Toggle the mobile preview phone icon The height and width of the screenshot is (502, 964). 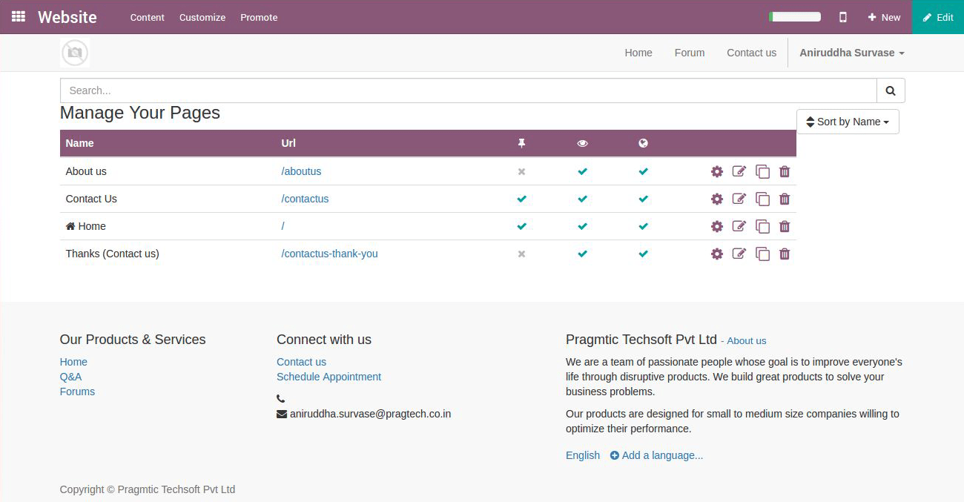843,17
